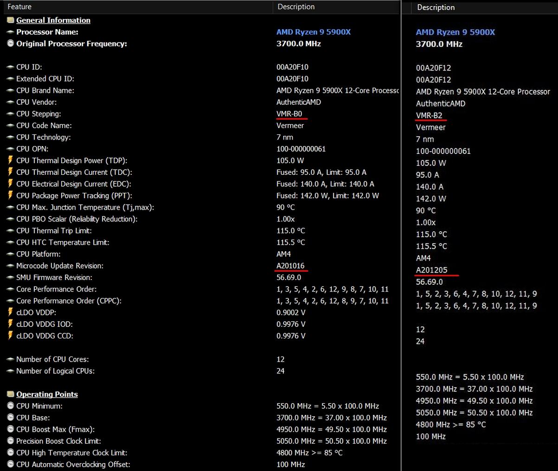
Task: Click the left panel Description column header
Action: click(336, 6)
